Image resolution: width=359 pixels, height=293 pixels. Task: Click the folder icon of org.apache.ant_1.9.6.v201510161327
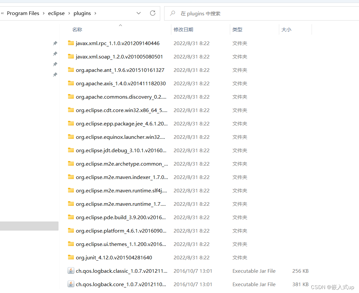click(x=71, y=70)
